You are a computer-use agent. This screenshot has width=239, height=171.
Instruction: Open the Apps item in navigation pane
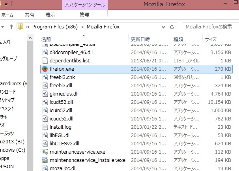[5, 158]
